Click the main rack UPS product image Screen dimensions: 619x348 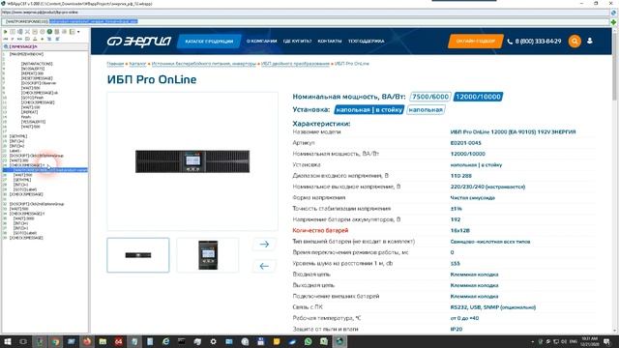pos(192,161)
